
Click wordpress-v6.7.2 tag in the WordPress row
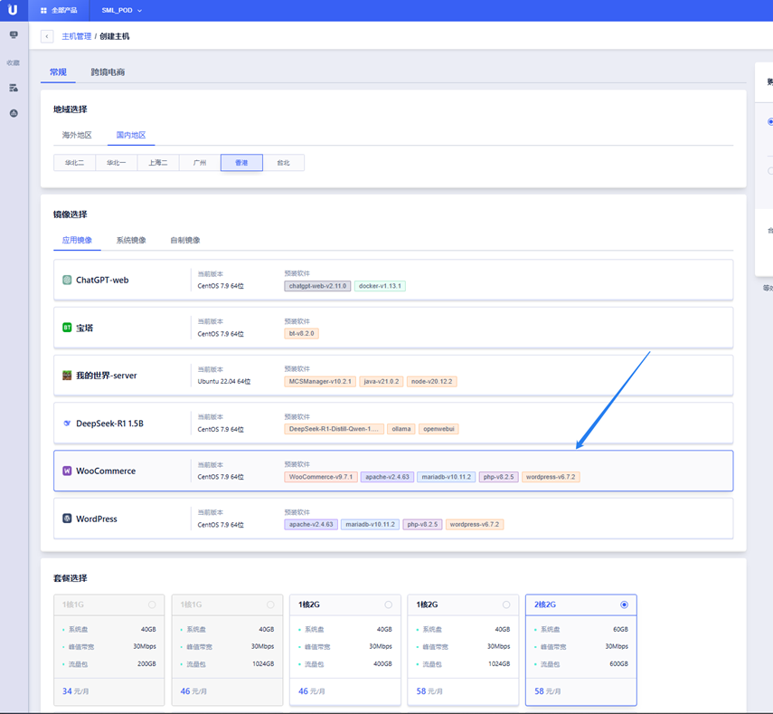click(475, 525)
